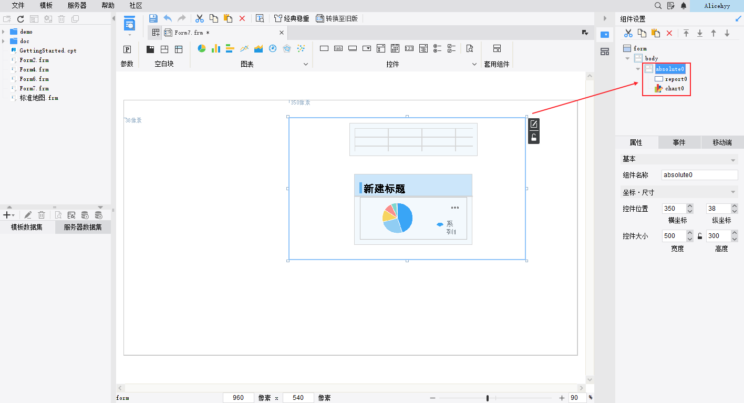744x403 pixels.
Task: Click the 经典稳重 theme button
Action: point(292,18)
